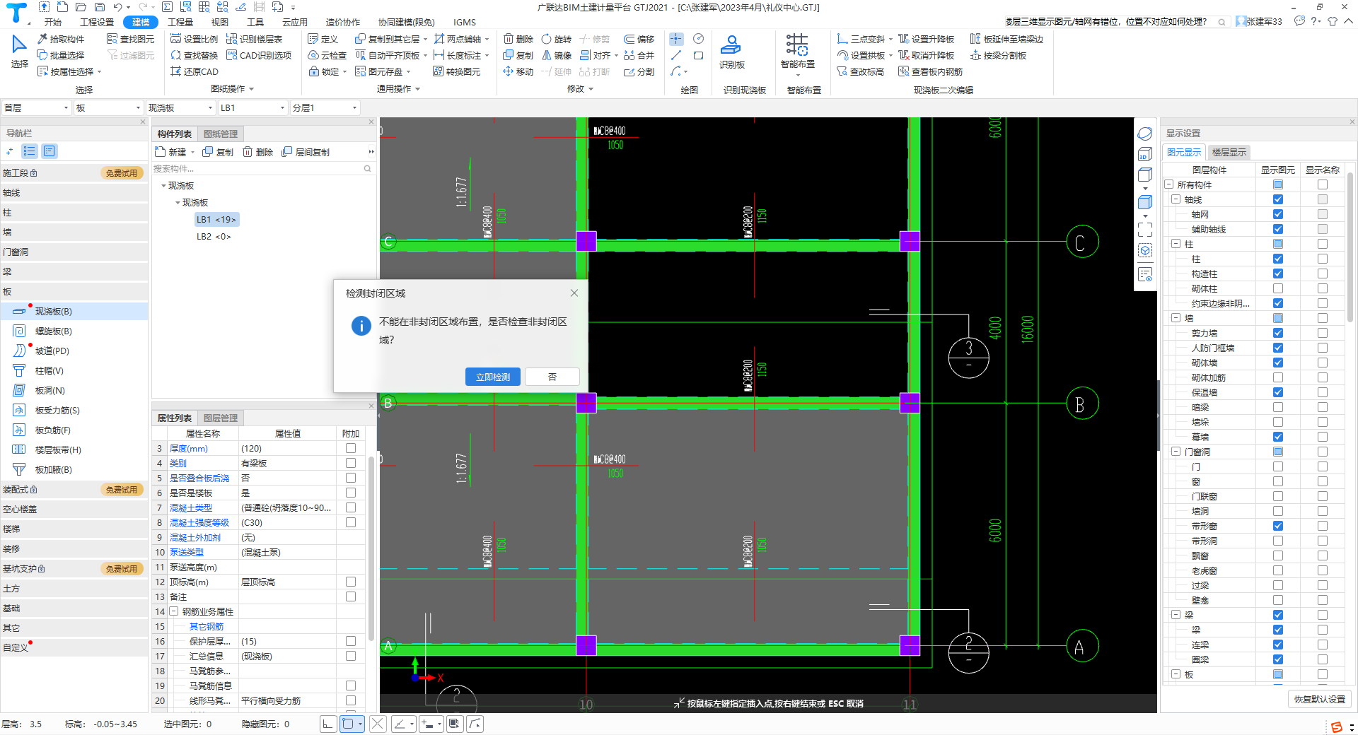The image size is (1358, 735).
Task: Toggle 显示图元 checkbox for 带形窗
Action: point(1277,526)
